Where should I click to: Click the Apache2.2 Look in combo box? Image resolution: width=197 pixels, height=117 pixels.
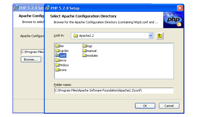110,36
